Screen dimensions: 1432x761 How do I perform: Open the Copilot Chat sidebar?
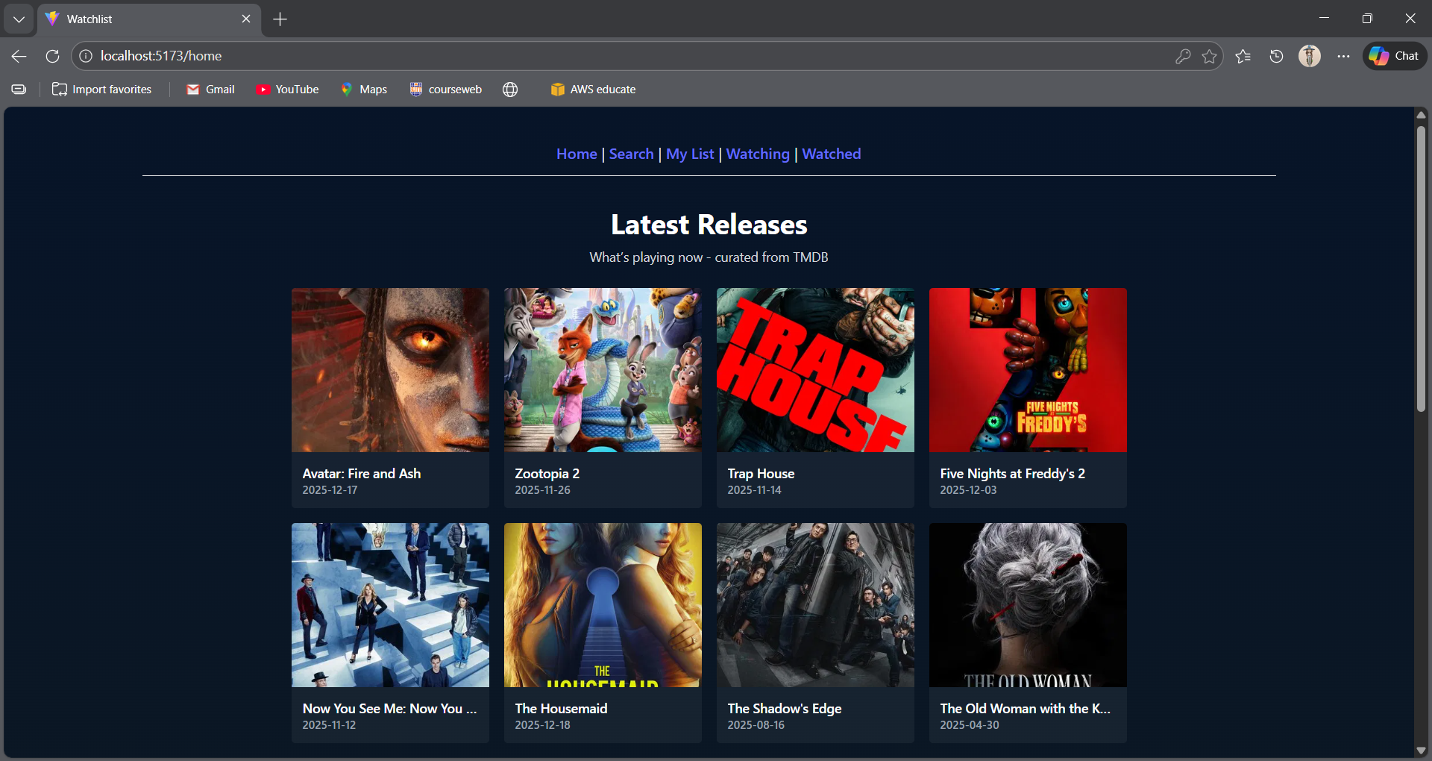tap(1393, 55)
